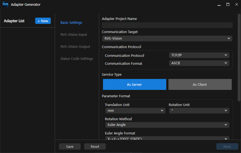Maximize the Adapter Generator window
Image resolution: width=241 pixels, height=153 pixels.
click(x=228, y=4)
